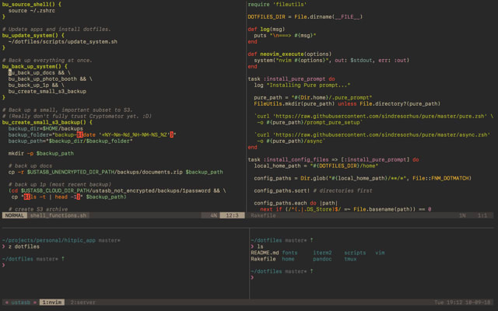This screenshot has width=498, height=311.
Task: Click comment 'Update apps and install dotfiles.'
Action: pos(57,30)
